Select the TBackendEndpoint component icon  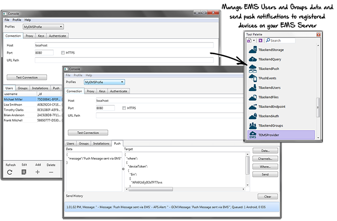click(253, 107)
